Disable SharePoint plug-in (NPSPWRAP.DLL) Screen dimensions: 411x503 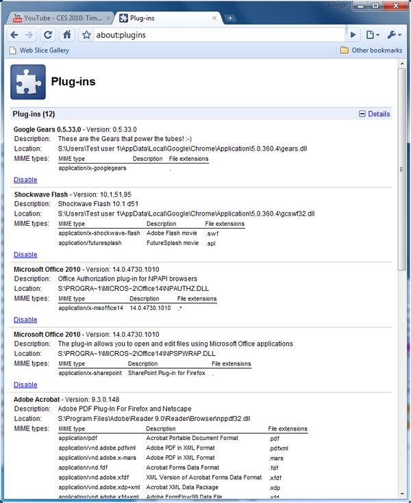point(25,385)
